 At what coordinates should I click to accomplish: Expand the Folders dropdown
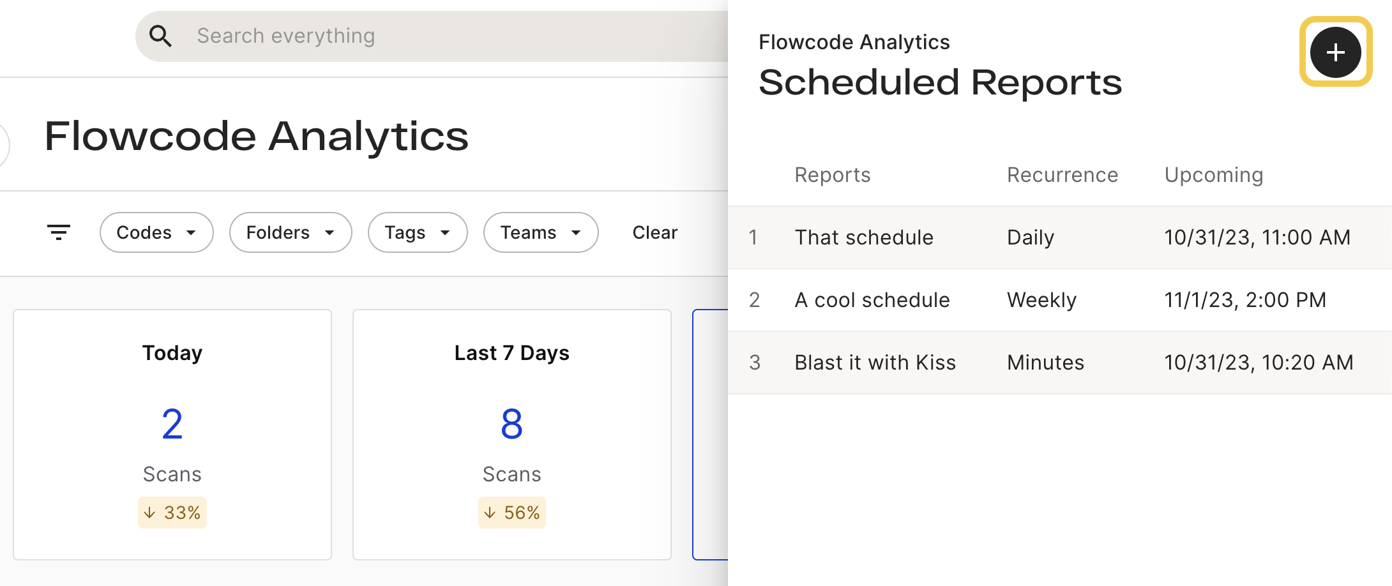pyautogui.click(x=291, y=232)
